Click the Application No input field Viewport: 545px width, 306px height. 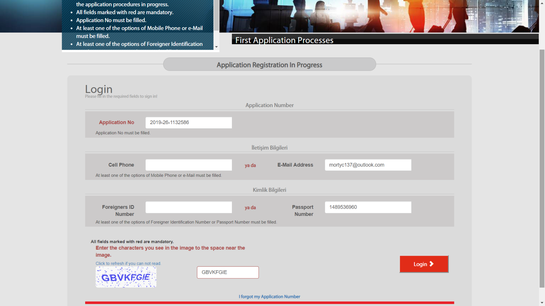coord(188,123)
